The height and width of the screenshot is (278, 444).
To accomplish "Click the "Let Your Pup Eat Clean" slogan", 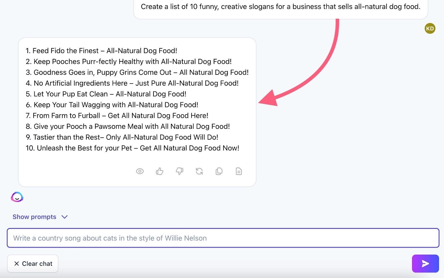I will (106, 94).
